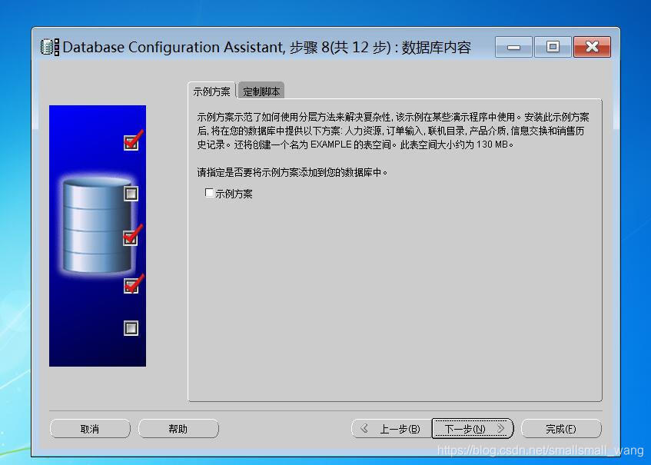Viewport: 651px width, 465px height.
Task: Select the 示例方案 tab
Action: coord(211,91)
